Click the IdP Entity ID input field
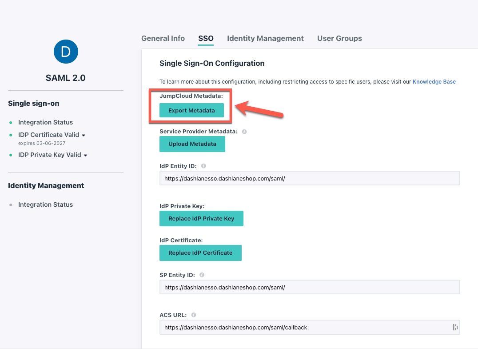 pyautogui.click(x=310, y=178)
